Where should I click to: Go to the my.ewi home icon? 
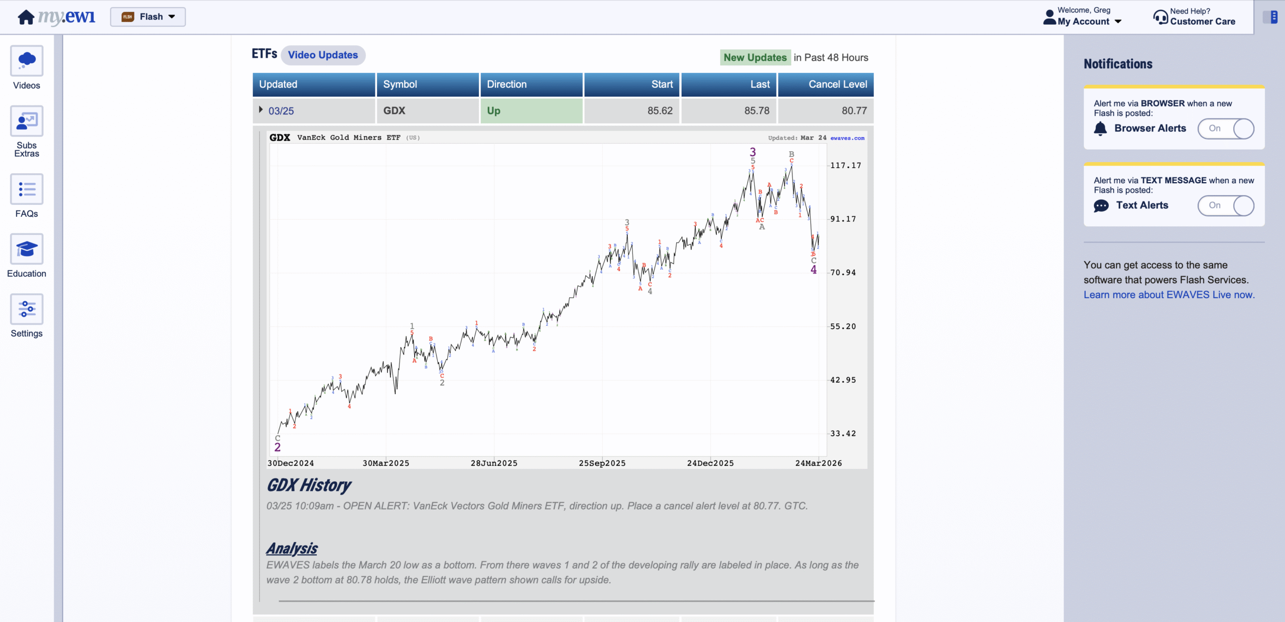pos(26,17)
